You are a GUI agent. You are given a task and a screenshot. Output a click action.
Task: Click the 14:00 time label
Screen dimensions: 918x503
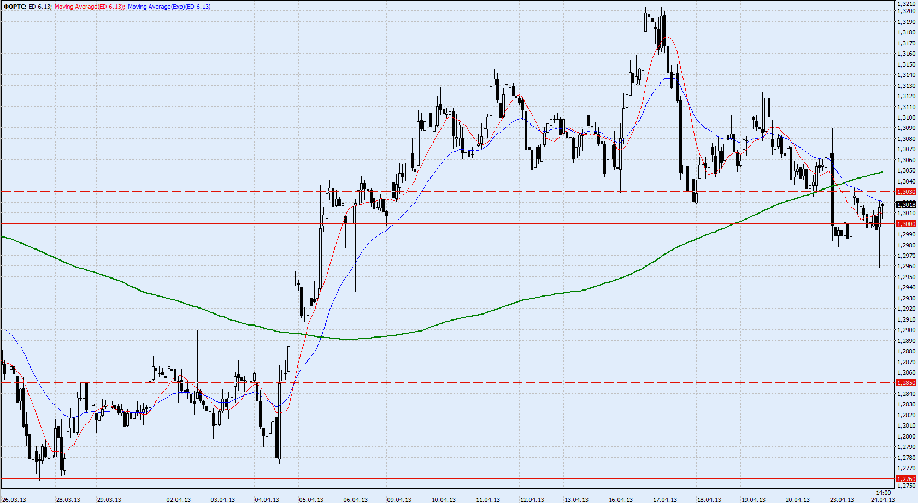coord(884,493)
